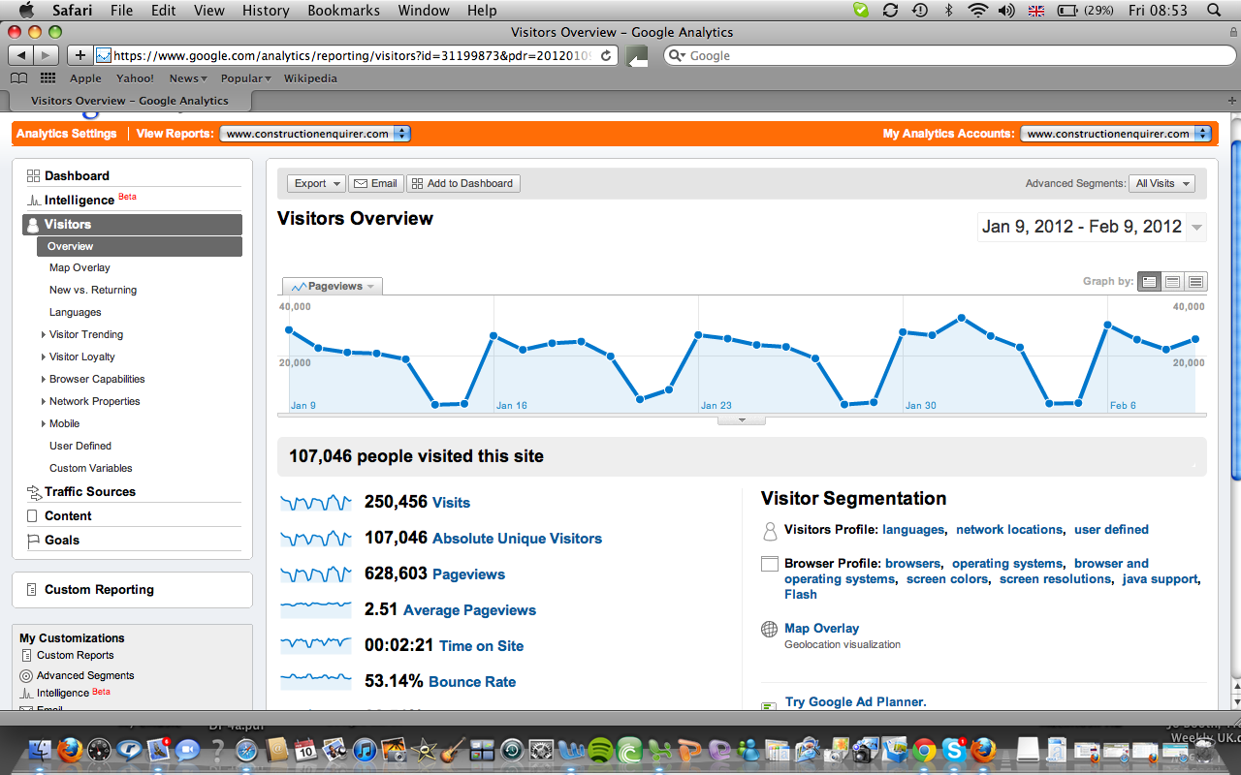The image size is (1241, 775).
Task: Click Safari forward arrow button
Action: [46, 55]
